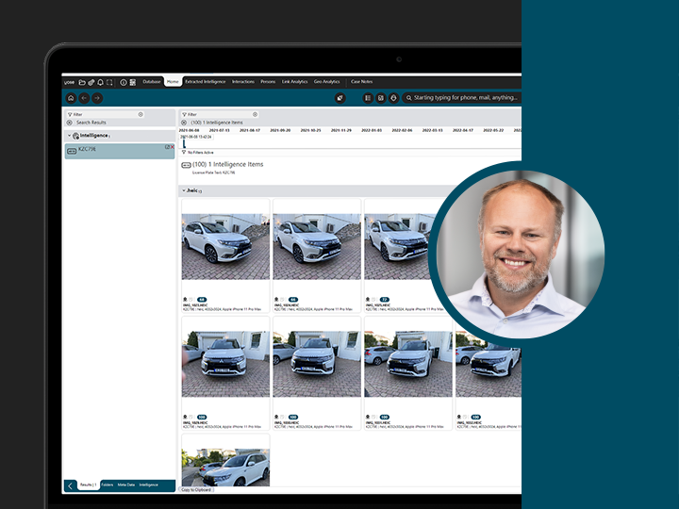Image resolution: width=679 pixels, height=509 pixels.
Task: Remove the Search Results breadcrumb
Action: pos(69,123)
